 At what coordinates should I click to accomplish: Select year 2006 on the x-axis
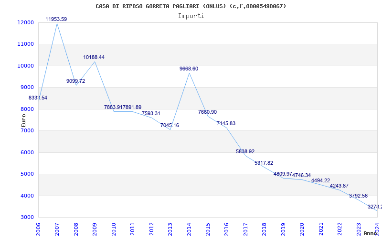pos(38,229)
